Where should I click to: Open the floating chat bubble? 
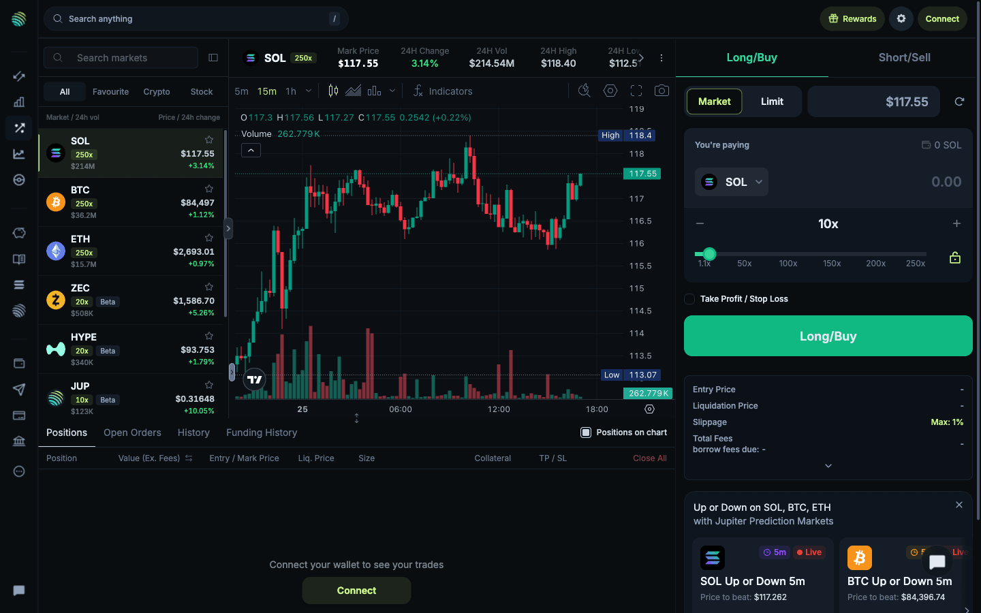click(x=937, y=562)
